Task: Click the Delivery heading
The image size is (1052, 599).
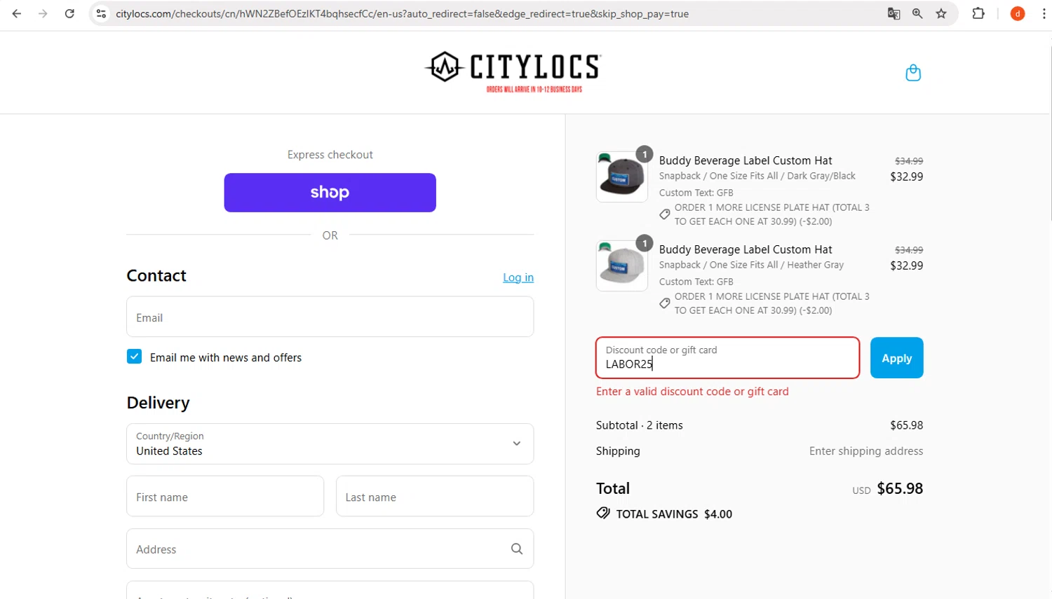Action: click(x=158, y=403)
